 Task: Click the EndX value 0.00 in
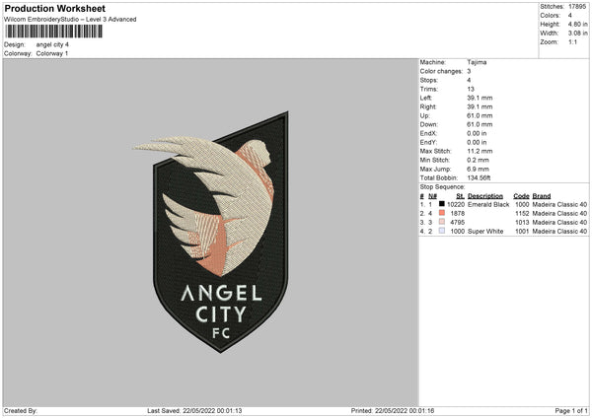(x=477, y=133)
